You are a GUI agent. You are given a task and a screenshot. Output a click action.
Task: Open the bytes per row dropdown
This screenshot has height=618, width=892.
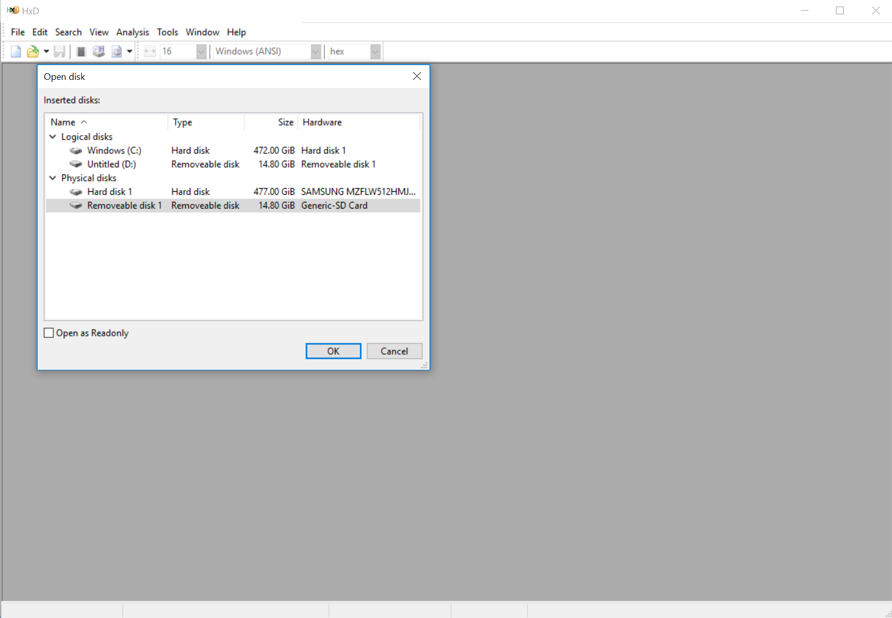pyautogui.click(x=201, y=51)
